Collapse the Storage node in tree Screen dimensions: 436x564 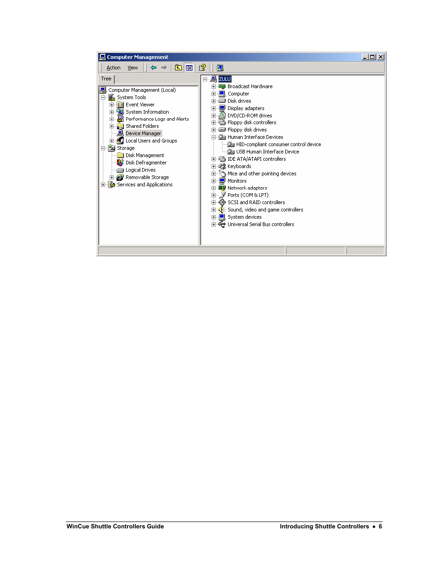pos(103,148)
